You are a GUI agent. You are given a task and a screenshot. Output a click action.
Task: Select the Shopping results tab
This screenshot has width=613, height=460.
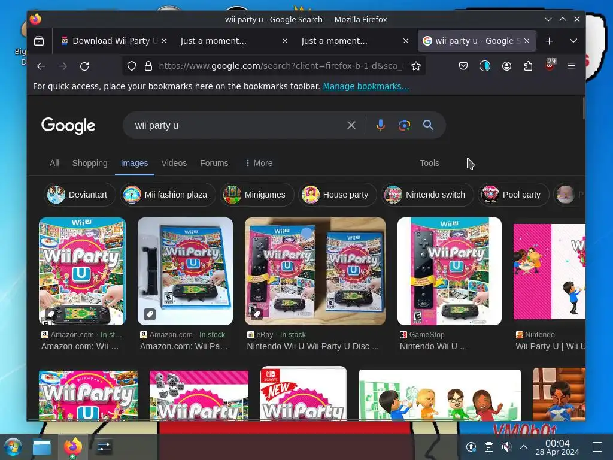pos(90,163)
